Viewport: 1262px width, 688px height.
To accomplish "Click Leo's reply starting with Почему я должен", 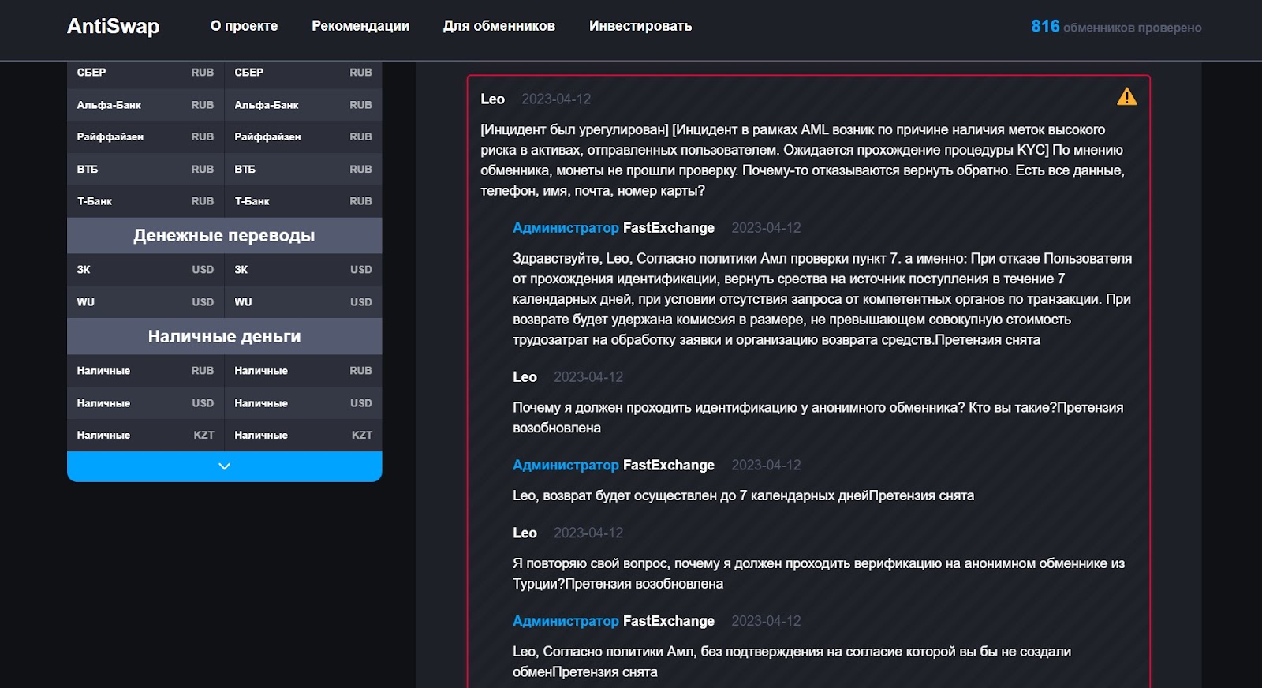I will pyautogui.click(x=818, y=417).
